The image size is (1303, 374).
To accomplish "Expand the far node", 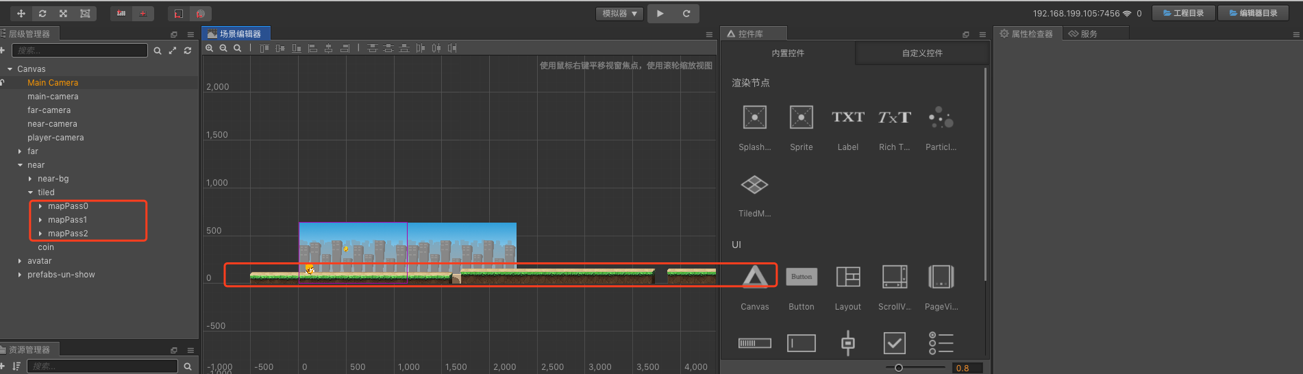I will (20, 151).
